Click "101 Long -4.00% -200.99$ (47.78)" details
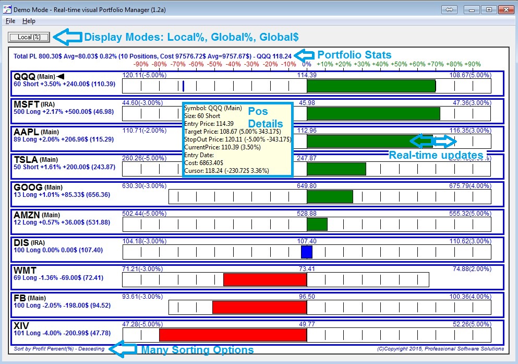 click(62, 333)
